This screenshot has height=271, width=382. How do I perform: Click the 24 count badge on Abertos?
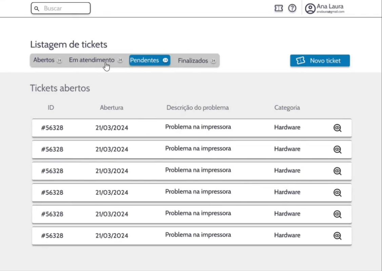59,60
